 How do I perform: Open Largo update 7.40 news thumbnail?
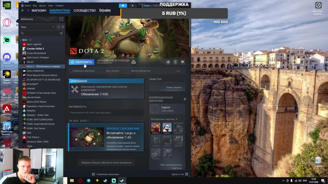click(87, 137)
